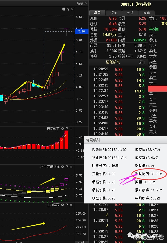Close the 主力追踪 indicator panel
Image resolution: width=167 pixels, height=243 pixels.
click(71, 205)
